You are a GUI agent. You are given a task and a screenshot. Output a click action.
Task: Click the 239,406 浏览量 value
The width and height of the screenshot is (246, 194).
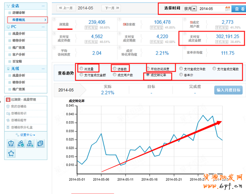tap(97, 22)
